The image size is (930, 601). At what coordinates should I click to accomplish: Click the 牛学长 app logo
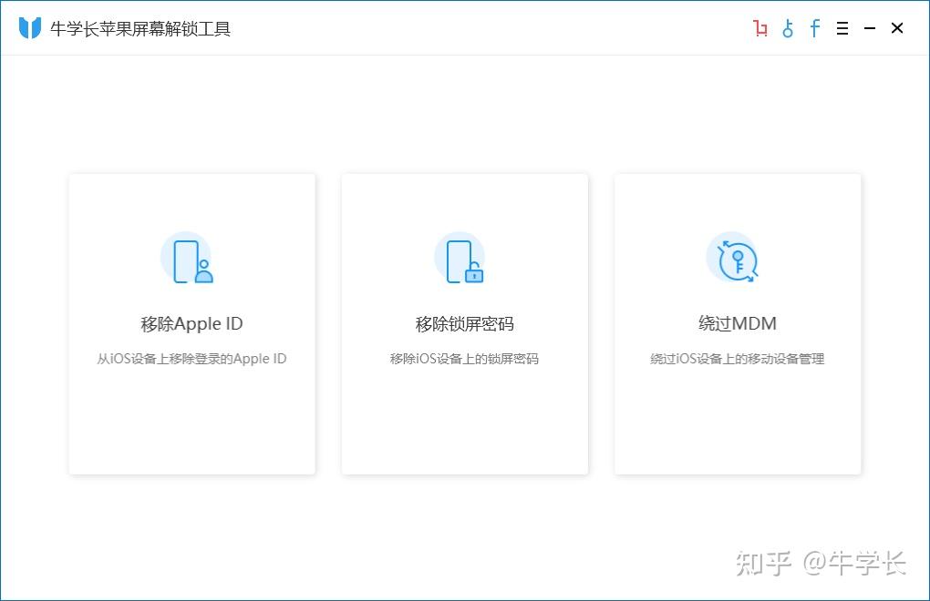point(30,28)
